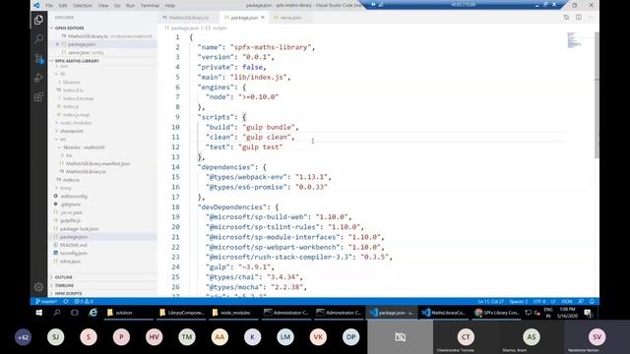Click the editor vertical scrollbar
Viewport: 630px width, 354px height.
tap(597, 94)
